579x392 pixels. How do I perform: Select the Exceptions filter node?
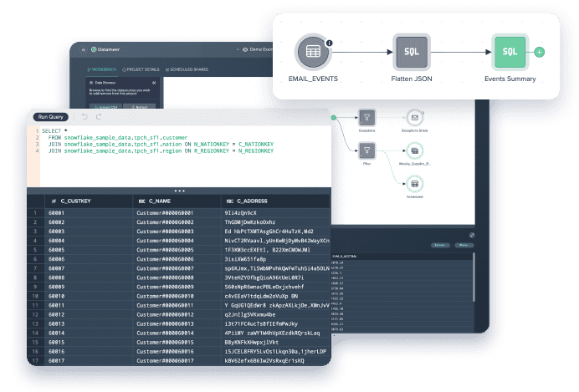coord(366,118)
